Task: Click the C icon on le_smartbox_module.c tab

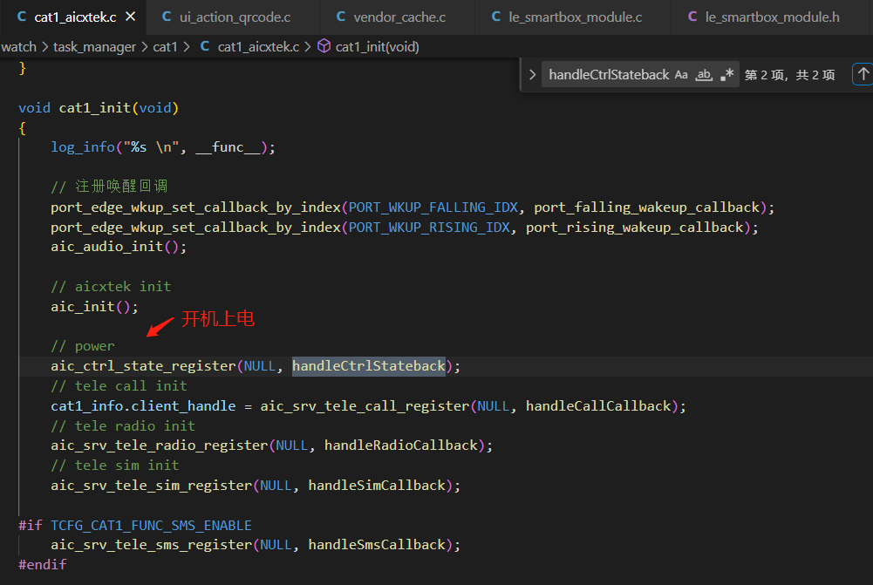Action: coord(496,17)
